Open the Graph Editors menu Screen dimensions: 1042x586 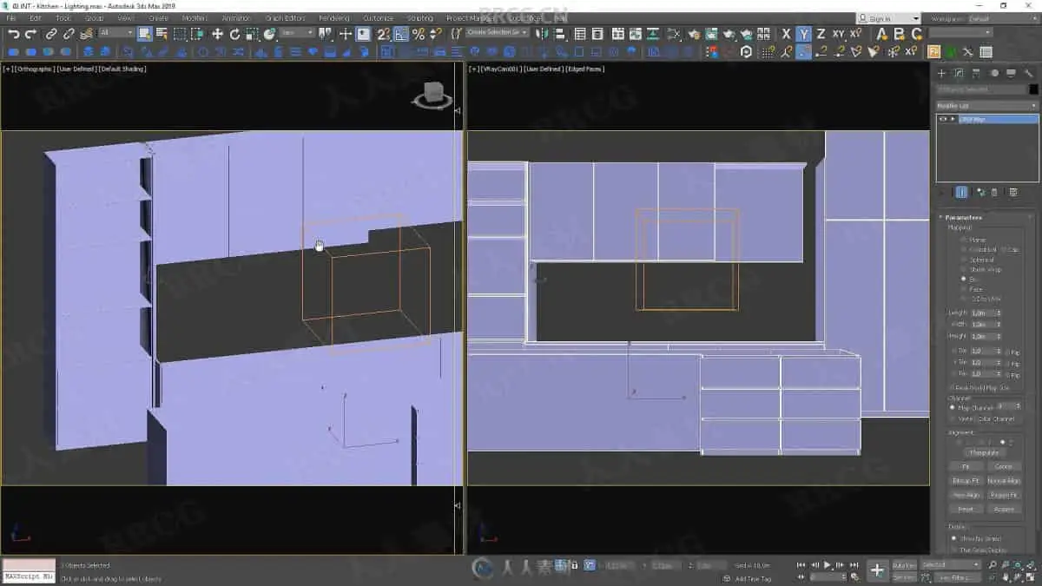point(286,18)
